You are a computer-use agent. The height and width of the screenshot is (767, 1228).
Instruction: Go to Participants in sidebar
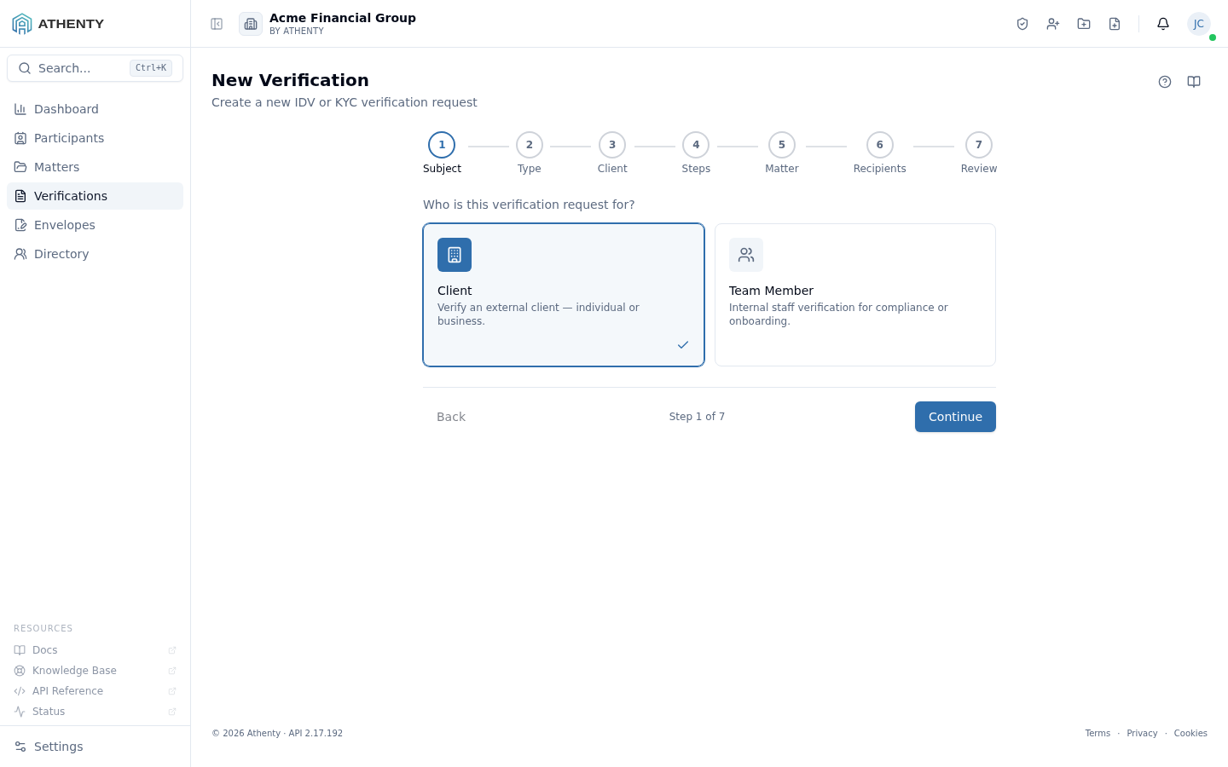(x=95, y=138)
